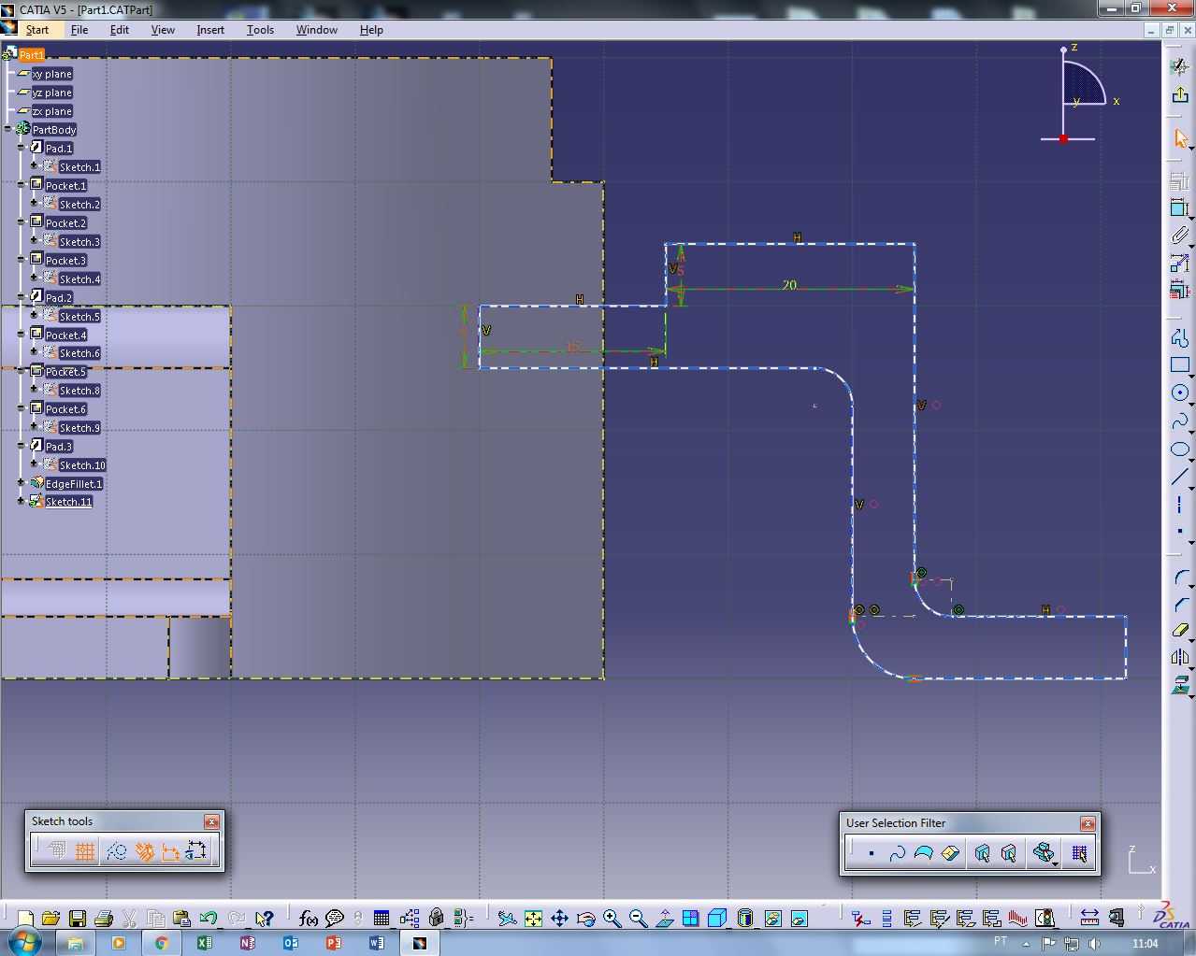The width and height of the screenshot is (1196, 956).
Task: Click the Measure Between icon
Action: (x=1089, y=919)
